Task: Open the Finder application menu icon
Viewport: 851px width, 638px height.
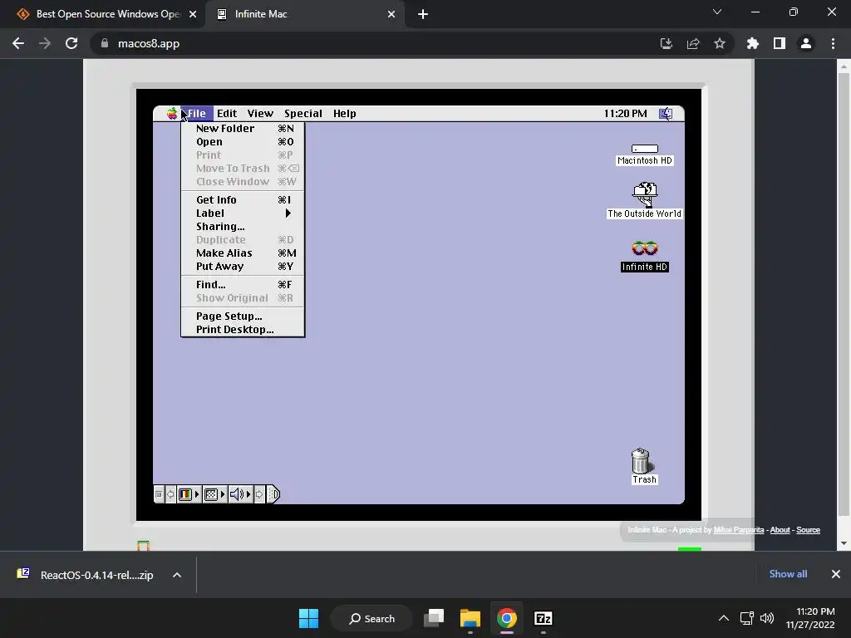Action: (666, 113)
